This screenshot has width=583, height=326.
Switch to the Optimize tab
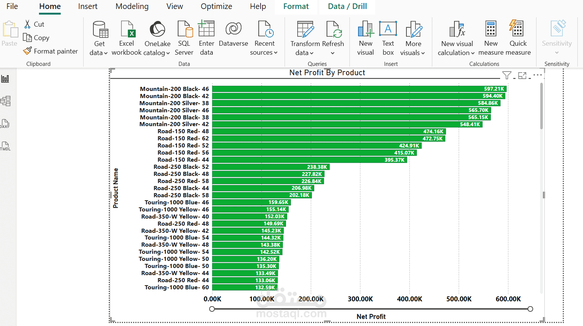[x=216, y=6]
